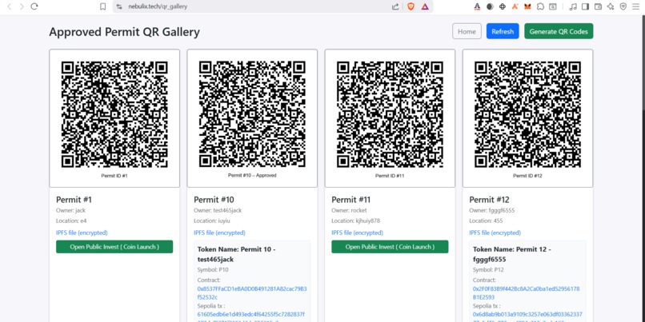Click the 'Owner: rocket' text
The height and width of the screenshot is (322, 645).
349,210
